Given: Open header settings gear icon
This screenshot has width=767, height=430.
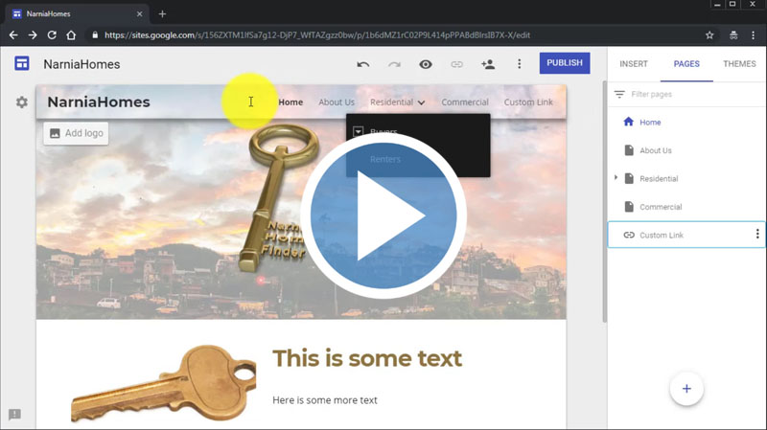Looking at the screenshot, I should point(21,102).
